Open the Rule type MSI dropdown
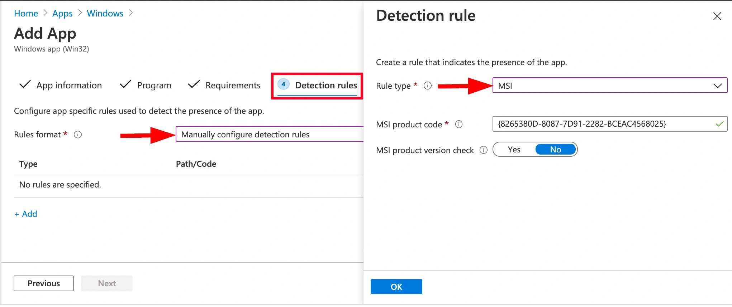Viewport: 732px width, 307px height. pyautogui.click(x=602, y=86)
